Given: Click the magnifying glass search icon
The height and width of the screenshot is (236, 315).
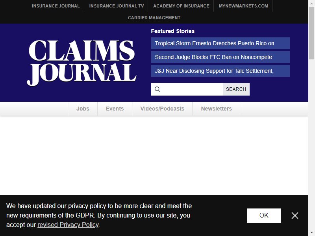Looking at the screenshot, I should coord(157,89).
